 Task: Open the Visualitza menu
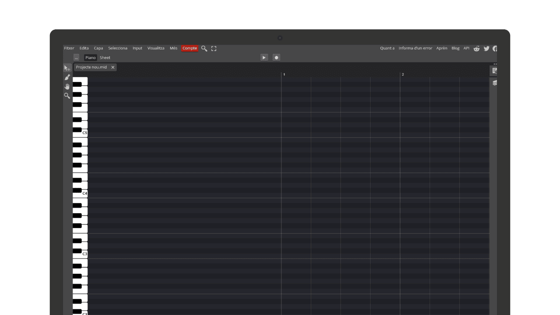156,48
